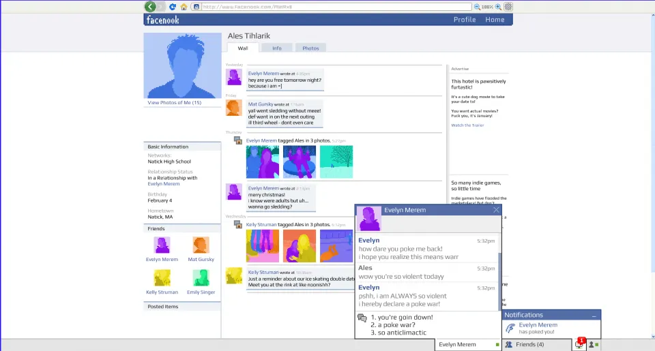Click Evelyn's avatar beside 'merry christmas' post
The image size is (655, 351).
pos(234,192)
